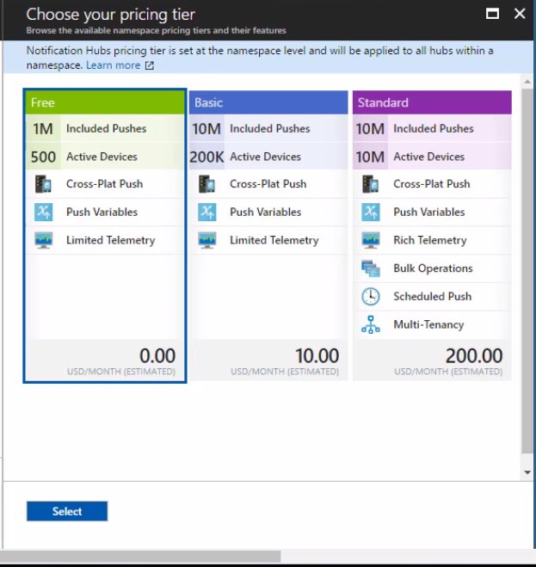Choose the Standard tier header
The height and width of the screenshot is (567, 536).
pos(432,102)
